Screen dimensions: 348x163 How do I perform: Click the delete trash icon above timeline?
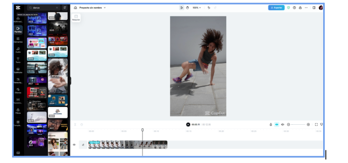coord(82,125)
